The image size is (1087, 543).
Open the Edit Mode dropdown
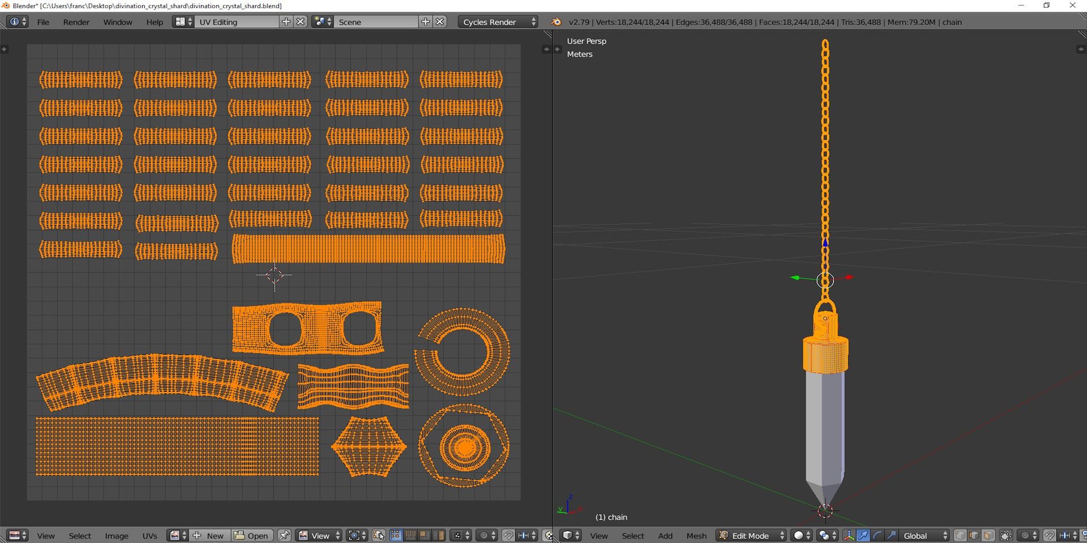752,536
